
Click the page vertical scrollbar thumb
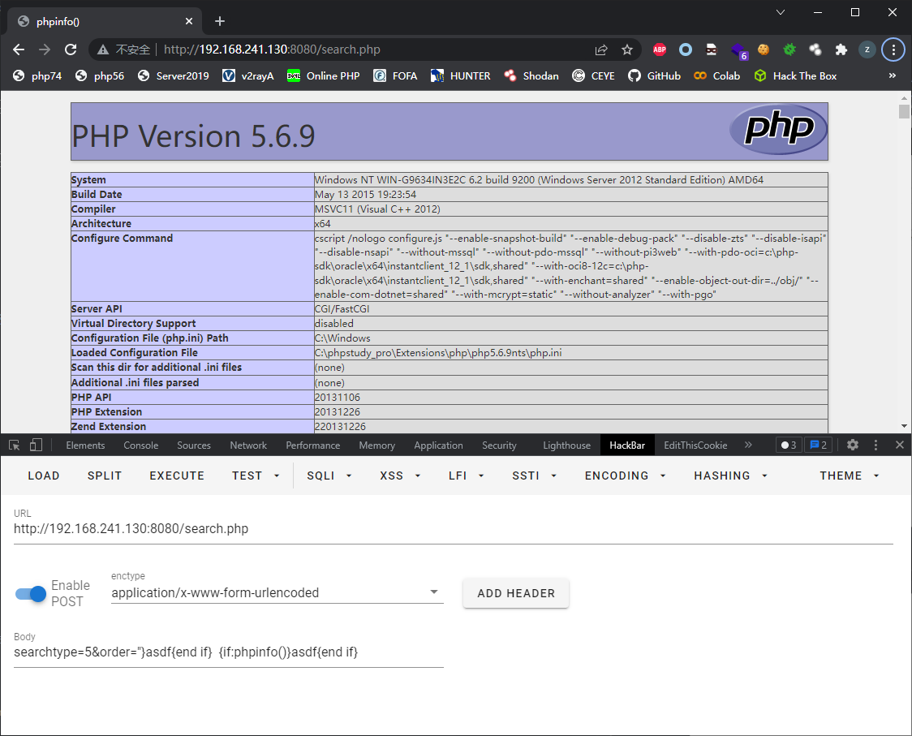(x=904, y=112)
